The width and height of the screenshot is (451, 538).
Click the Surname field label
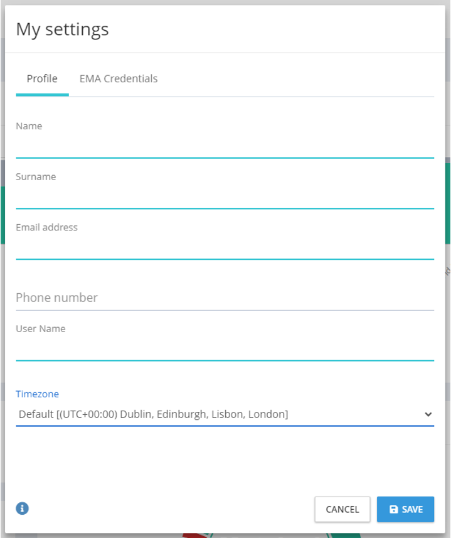coord(36,177)
